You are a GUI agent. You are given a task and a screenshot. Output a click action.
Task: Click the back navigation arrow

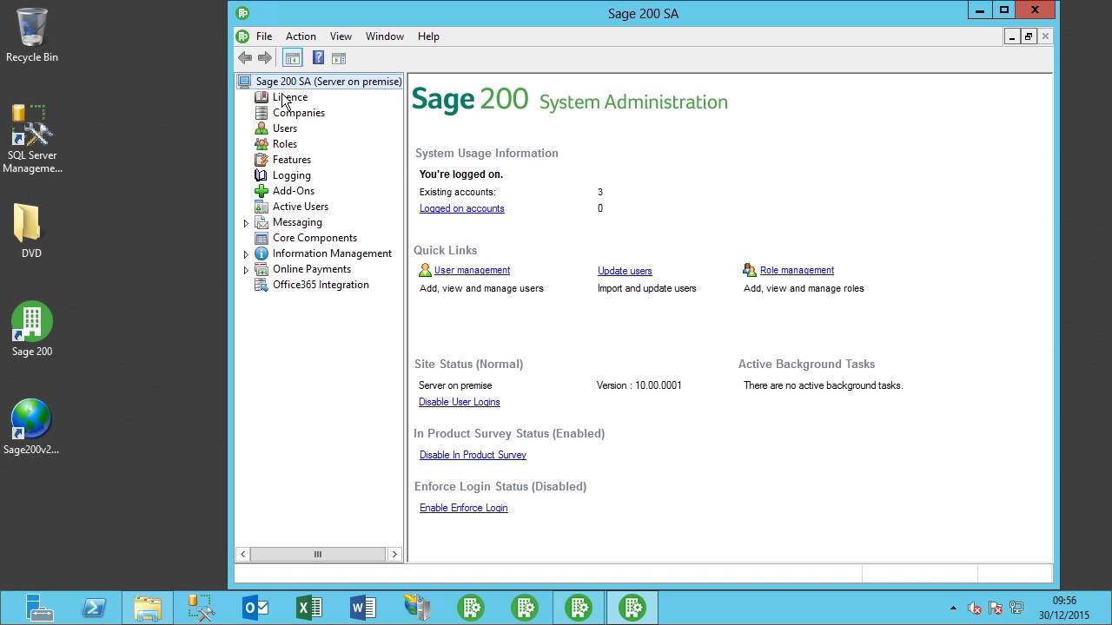point(244,57)
